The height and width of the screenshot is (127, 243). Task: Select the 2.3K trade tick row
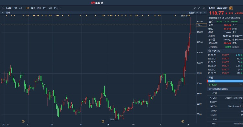coord(225,66)
